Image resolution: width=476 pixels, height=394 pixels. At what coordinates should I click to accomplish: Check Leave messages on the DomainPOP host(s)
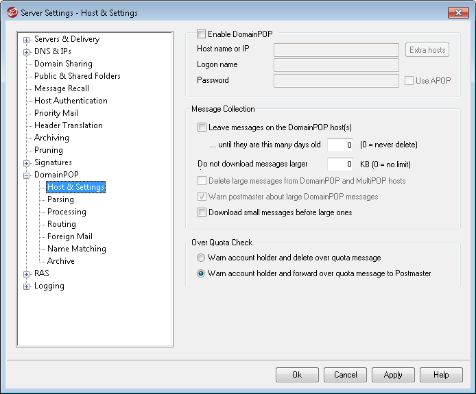202,127
